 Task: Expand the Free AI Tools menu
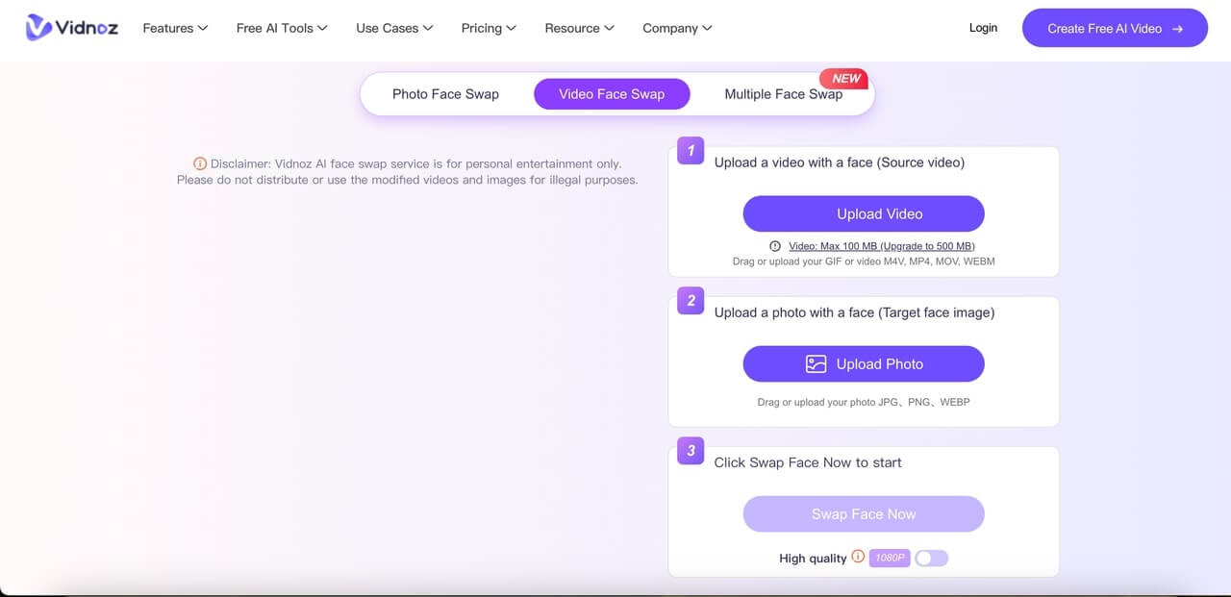click(282, 28)
